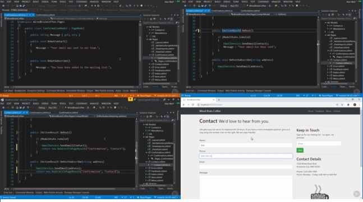The width and height of the screenshot is (363, 202).
Task: Select Contact.cs in debugging window Solution Explorer
Action: pyautogui.click(x=159, y=30)
